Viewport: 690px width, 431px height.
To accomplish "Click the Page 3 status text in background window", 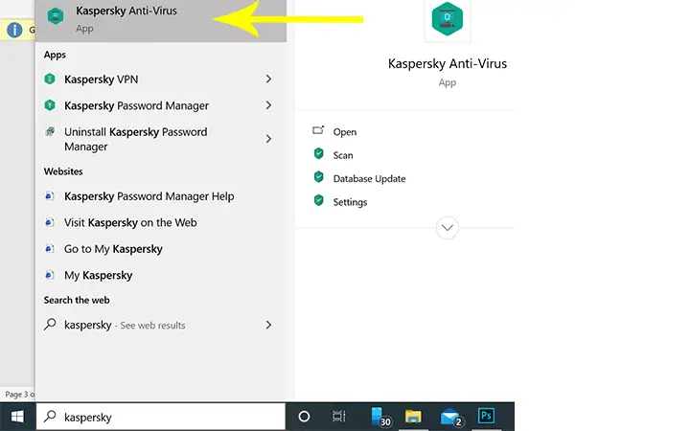I will click(x=19, y=395).
